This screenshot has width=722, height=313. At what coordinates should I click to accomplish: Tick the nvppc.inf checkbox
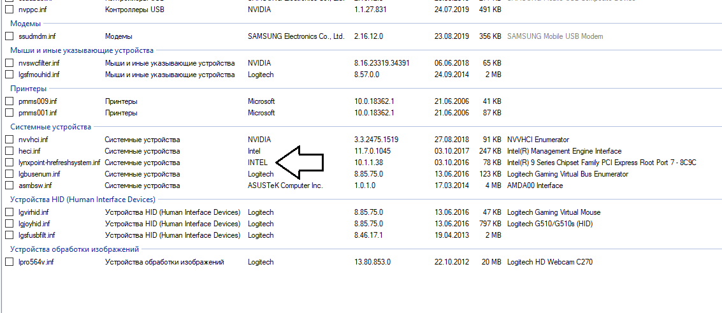9,9
